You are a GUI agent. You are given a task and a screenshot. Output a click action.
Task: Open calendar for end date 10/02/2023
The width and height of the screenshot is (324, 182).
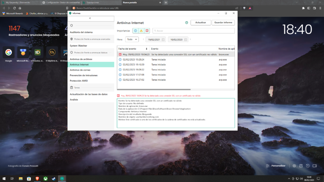pos(186,40)
